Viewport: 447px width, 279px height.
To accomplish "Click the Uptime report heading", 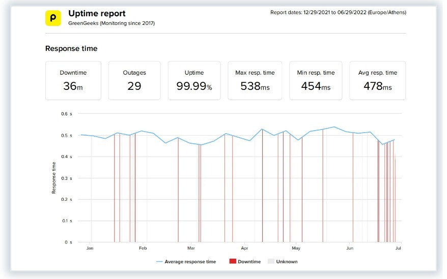I will pos(97,13).
